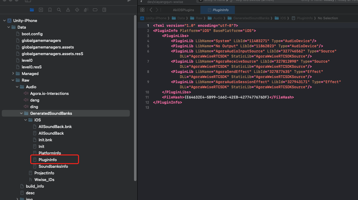
Task: Select globalgamemanagers file
Action: [41, 40]
